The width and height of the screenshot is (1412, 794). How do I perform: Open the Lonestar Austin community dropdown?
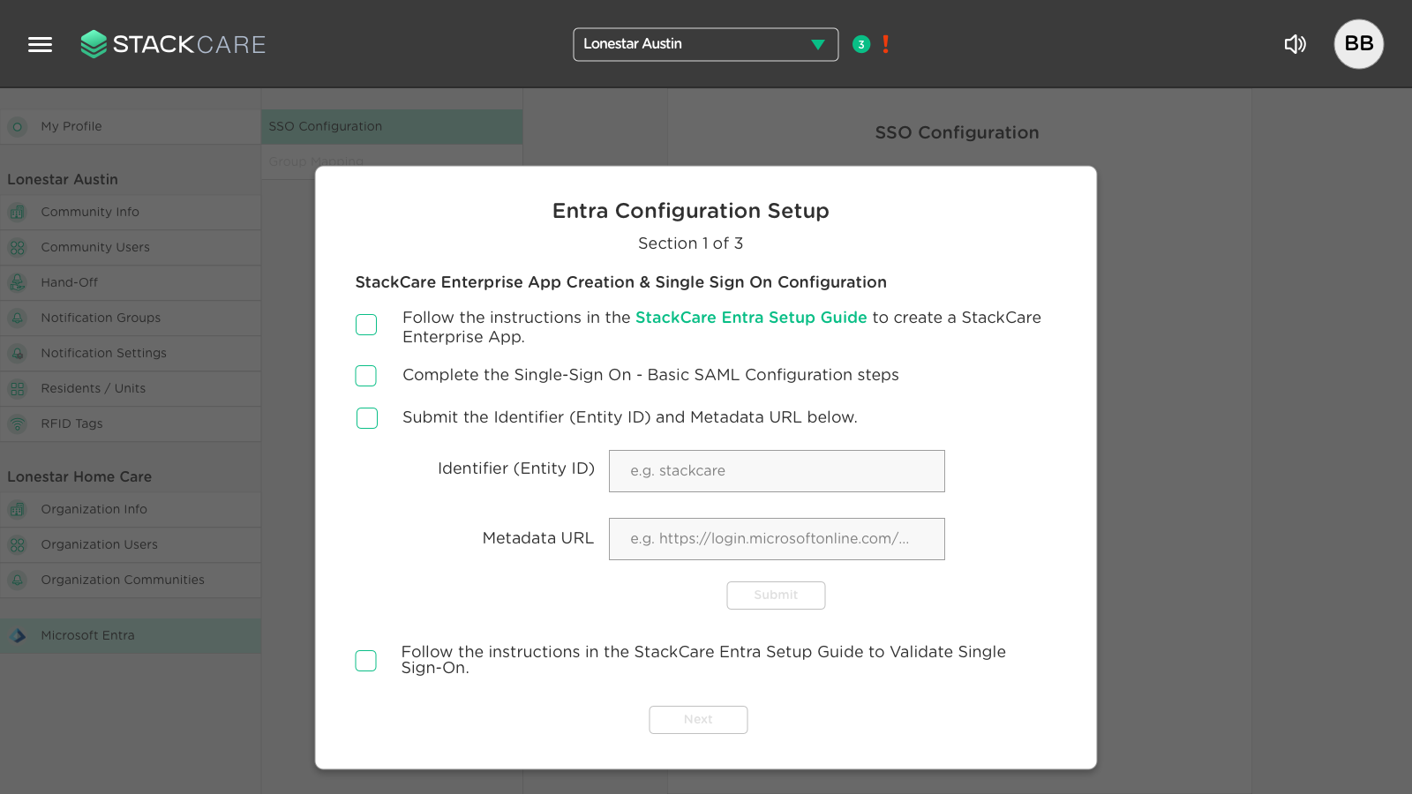(705, 44)
